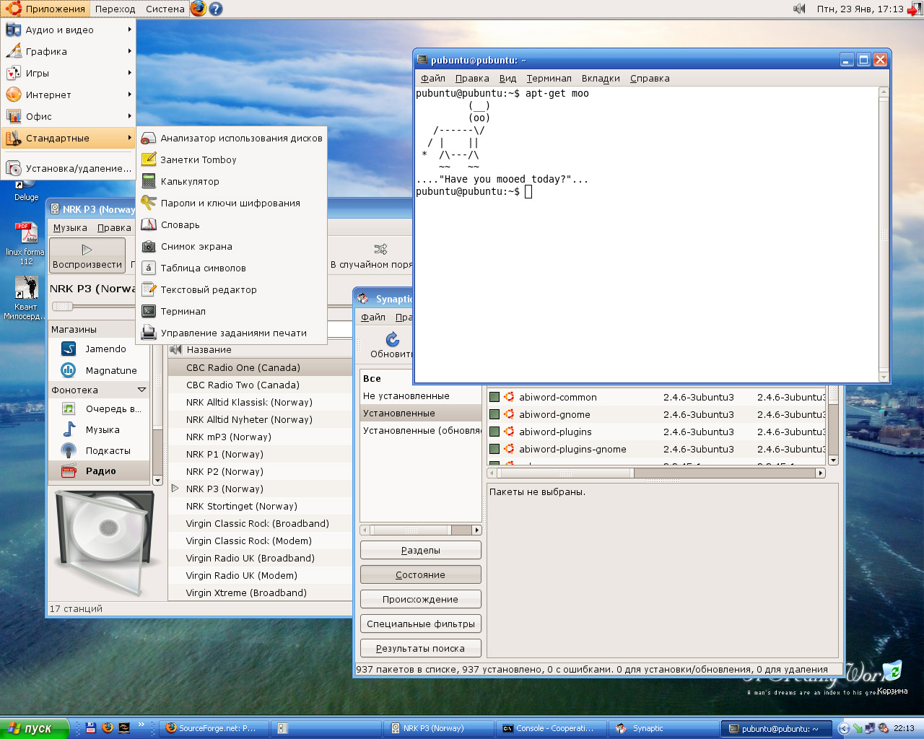
Task: Click terminal vertical scrollbar down arrow
Action: (x=884, y=377)
